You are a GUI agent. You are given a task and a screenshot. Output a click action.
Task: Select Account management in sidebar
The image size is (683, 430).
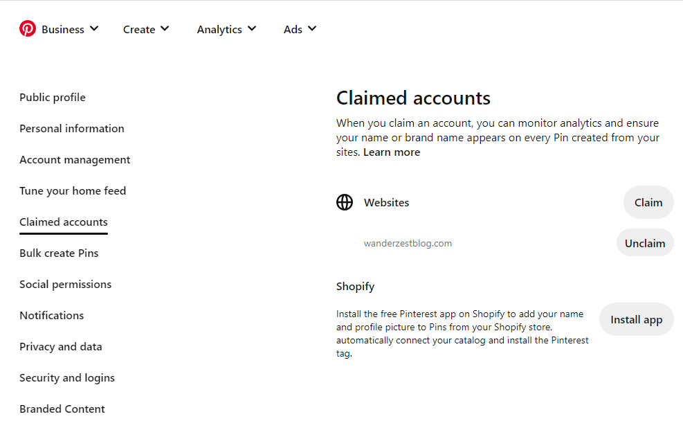point(75,160)
